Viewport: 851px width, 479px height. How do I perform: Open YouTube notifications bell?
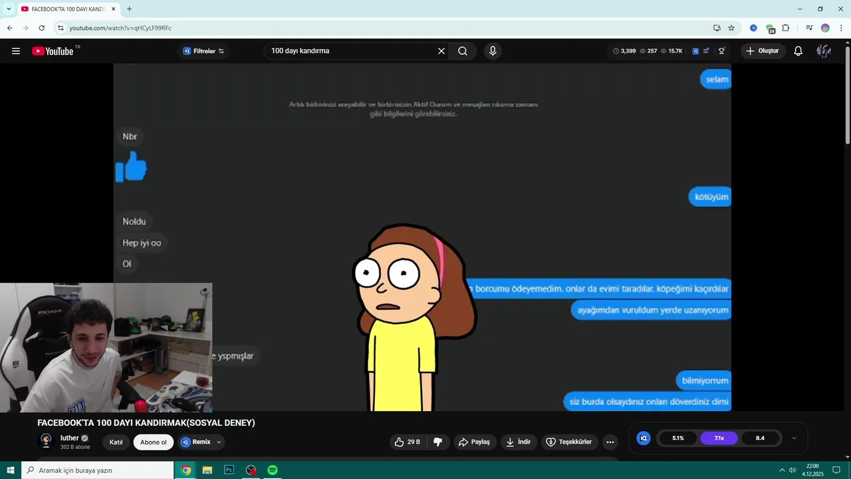tap(798, 51)
